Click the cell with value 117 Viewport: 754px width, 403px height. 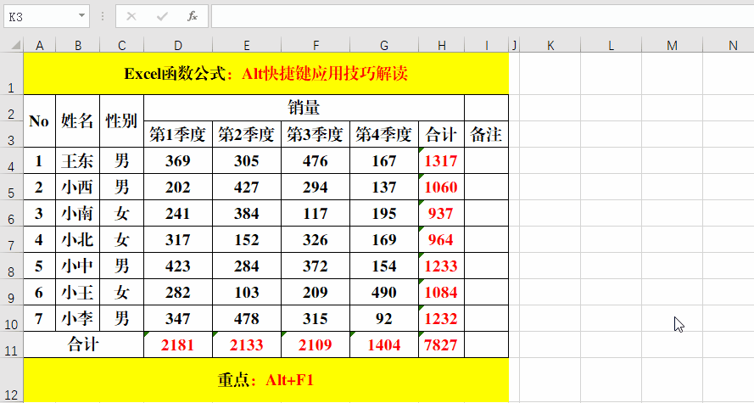(x=316, y=213)
